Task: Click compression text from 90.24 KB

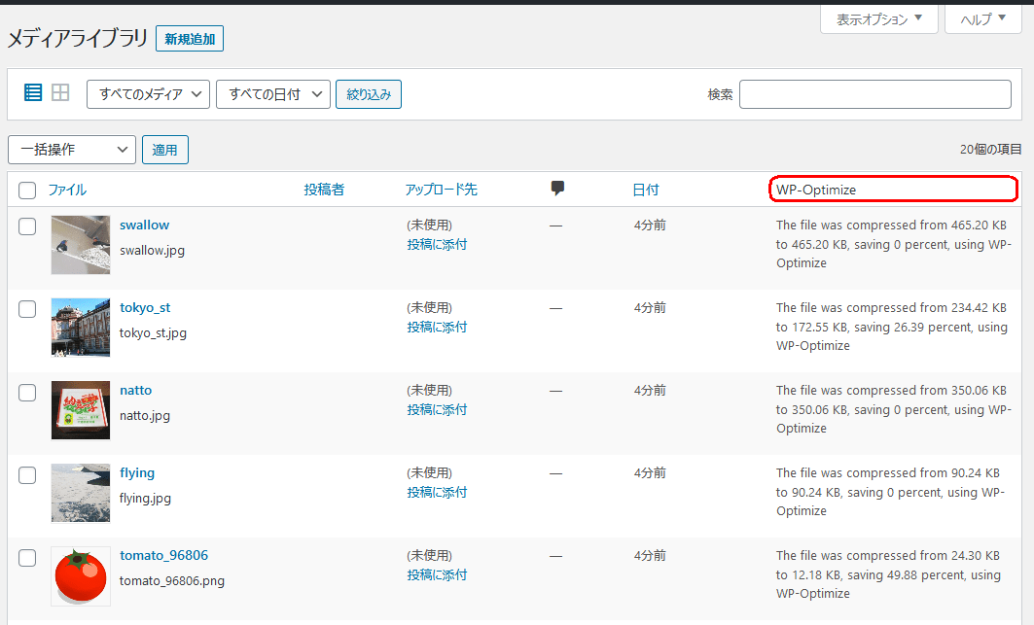Action: (890, 493)
